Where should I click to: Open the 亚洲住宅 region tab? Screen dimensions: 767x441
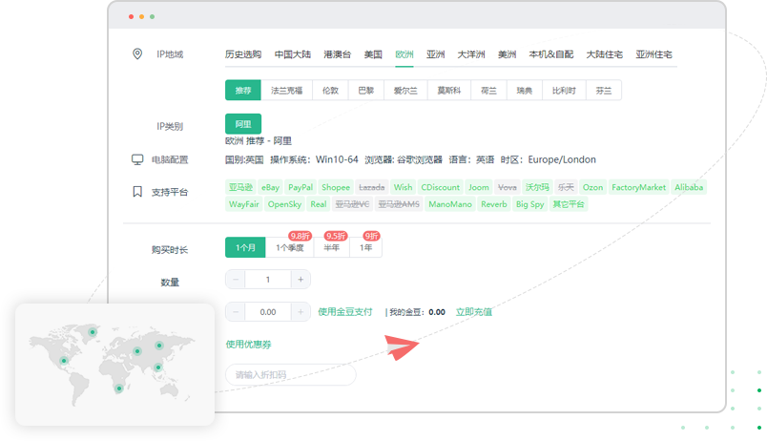point(653,54)
